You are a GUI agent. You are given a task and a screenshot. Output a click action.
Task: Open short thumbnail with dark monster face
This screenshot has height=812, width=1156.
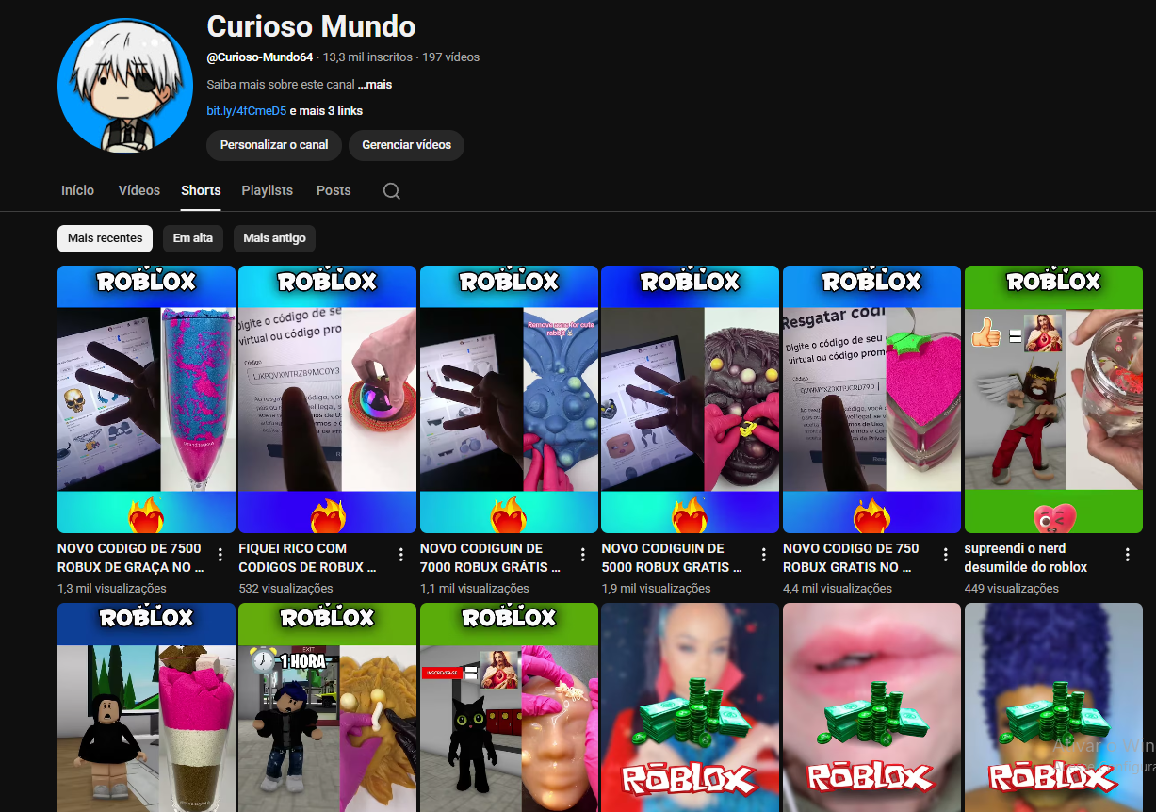690,399
